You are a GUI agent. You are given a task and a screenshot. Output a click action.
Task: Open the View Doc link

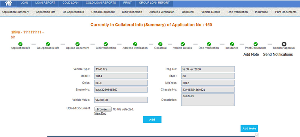[100, 114]
